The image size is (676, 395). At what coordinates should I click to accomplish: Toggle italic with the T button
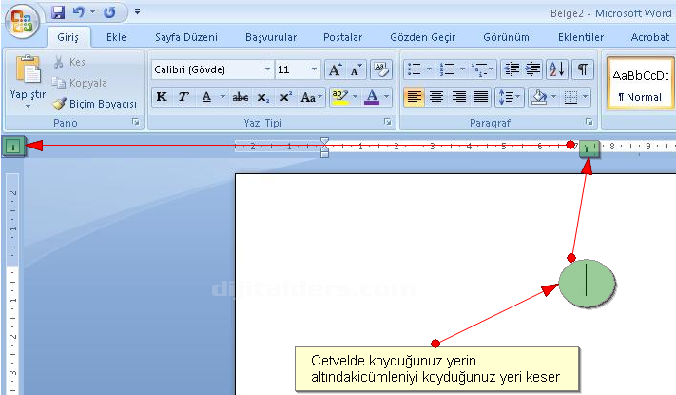183,97
